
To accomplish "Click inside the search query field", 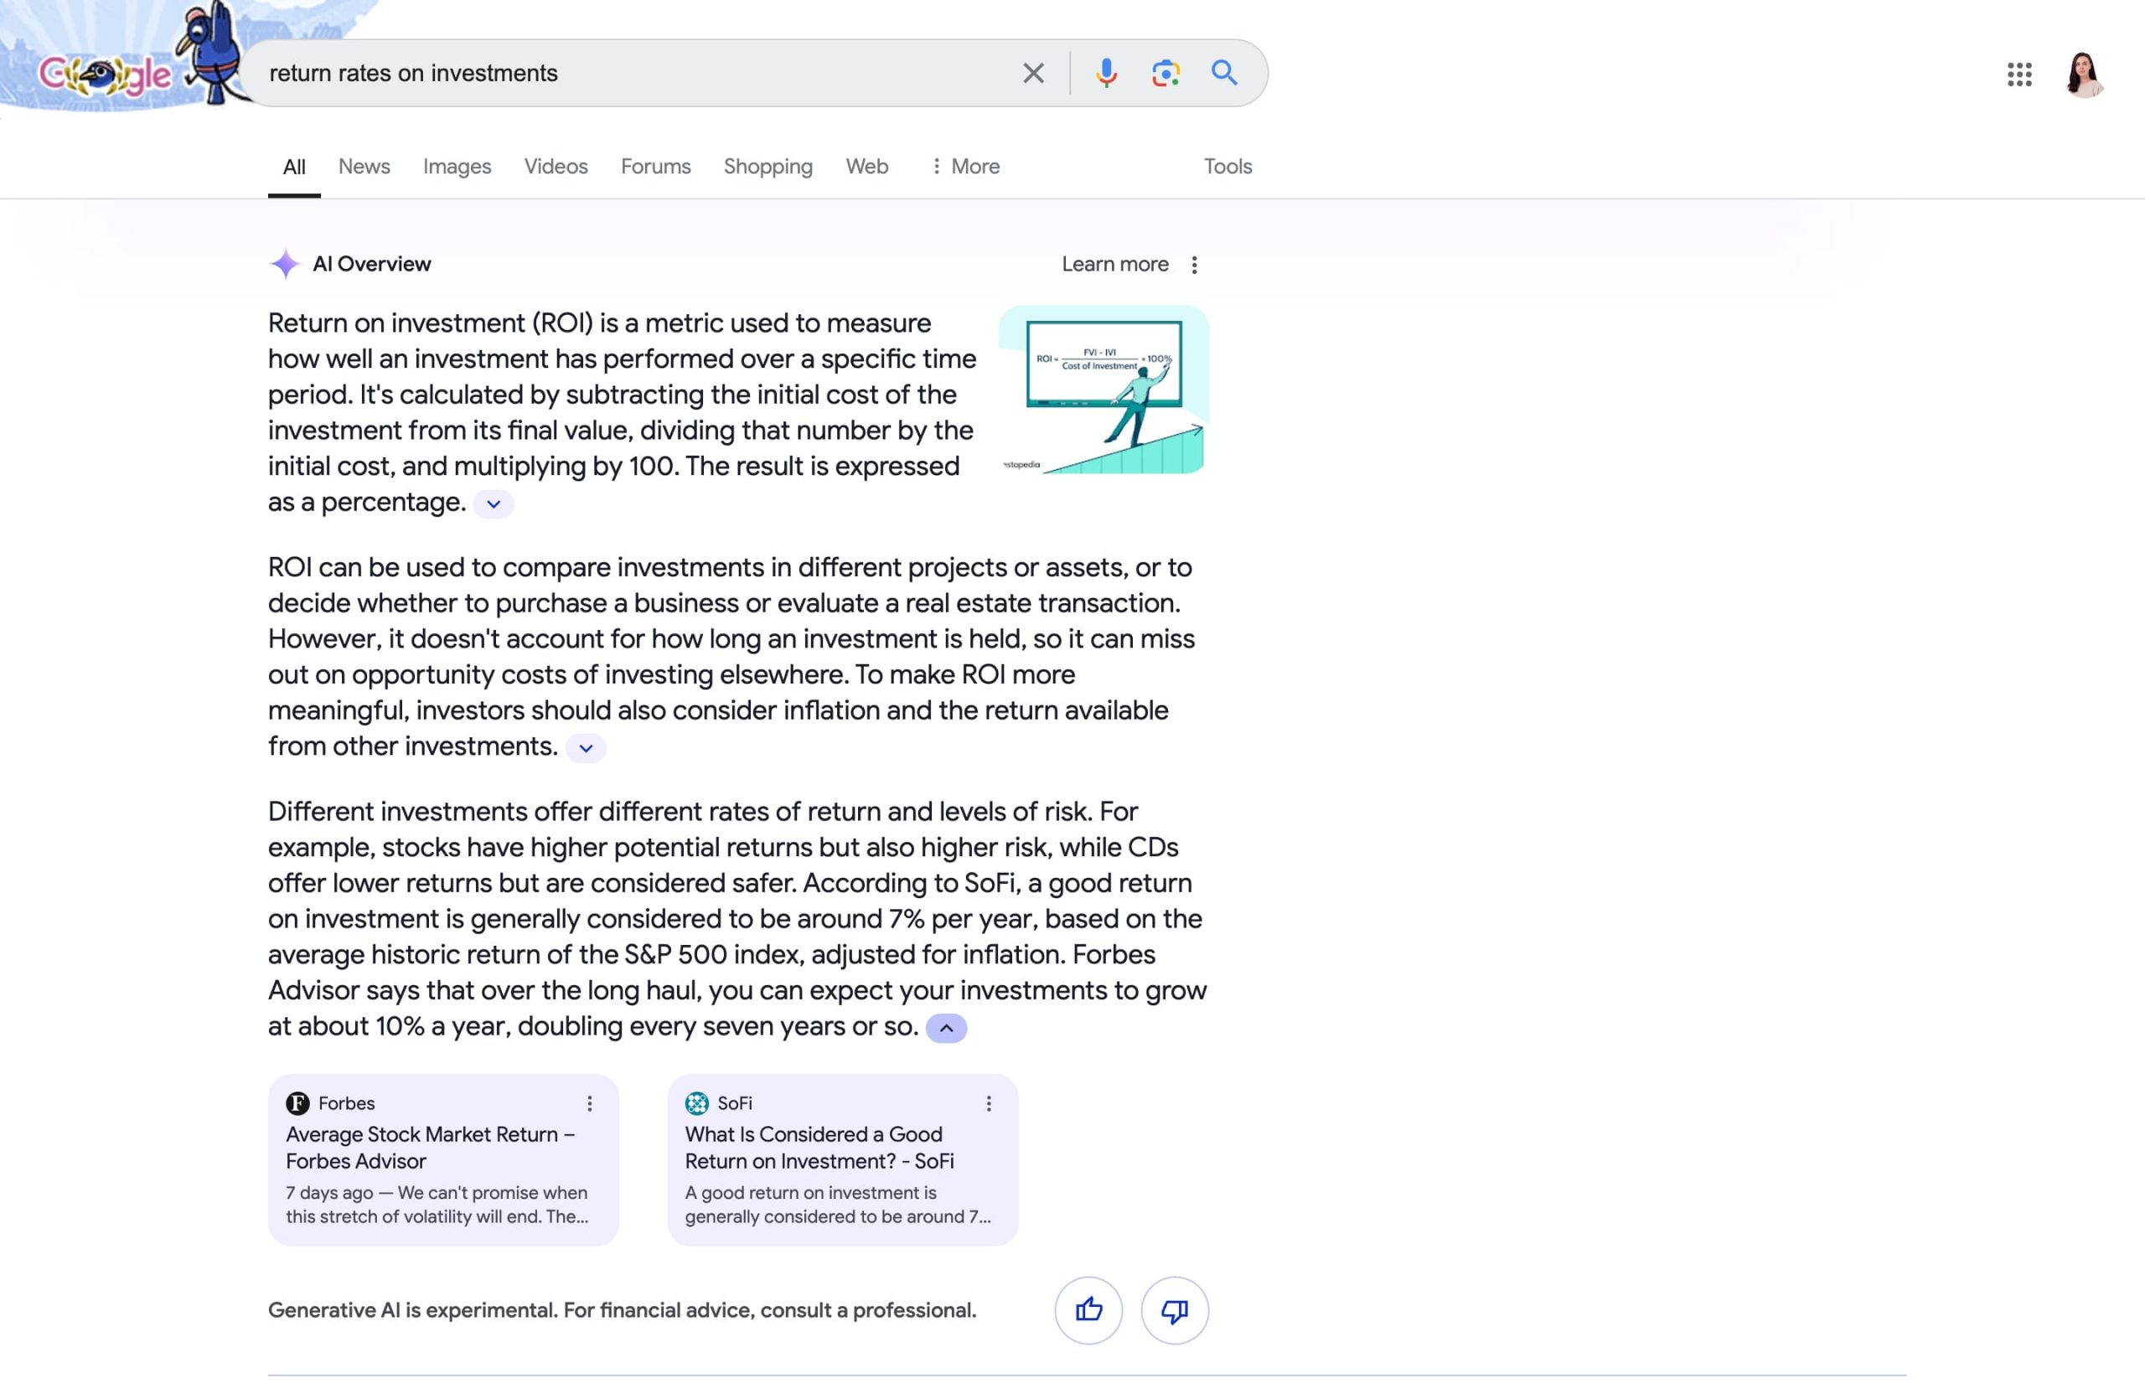I will pyautogui.click(x=631, y=73).
